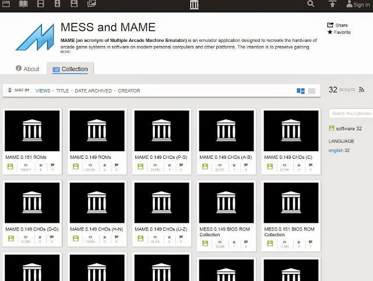Mark collection as Favorite

(339, 32)
